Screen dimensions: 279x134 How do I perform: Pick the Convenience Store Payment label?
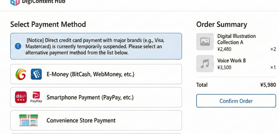click(x=81, y=120)
